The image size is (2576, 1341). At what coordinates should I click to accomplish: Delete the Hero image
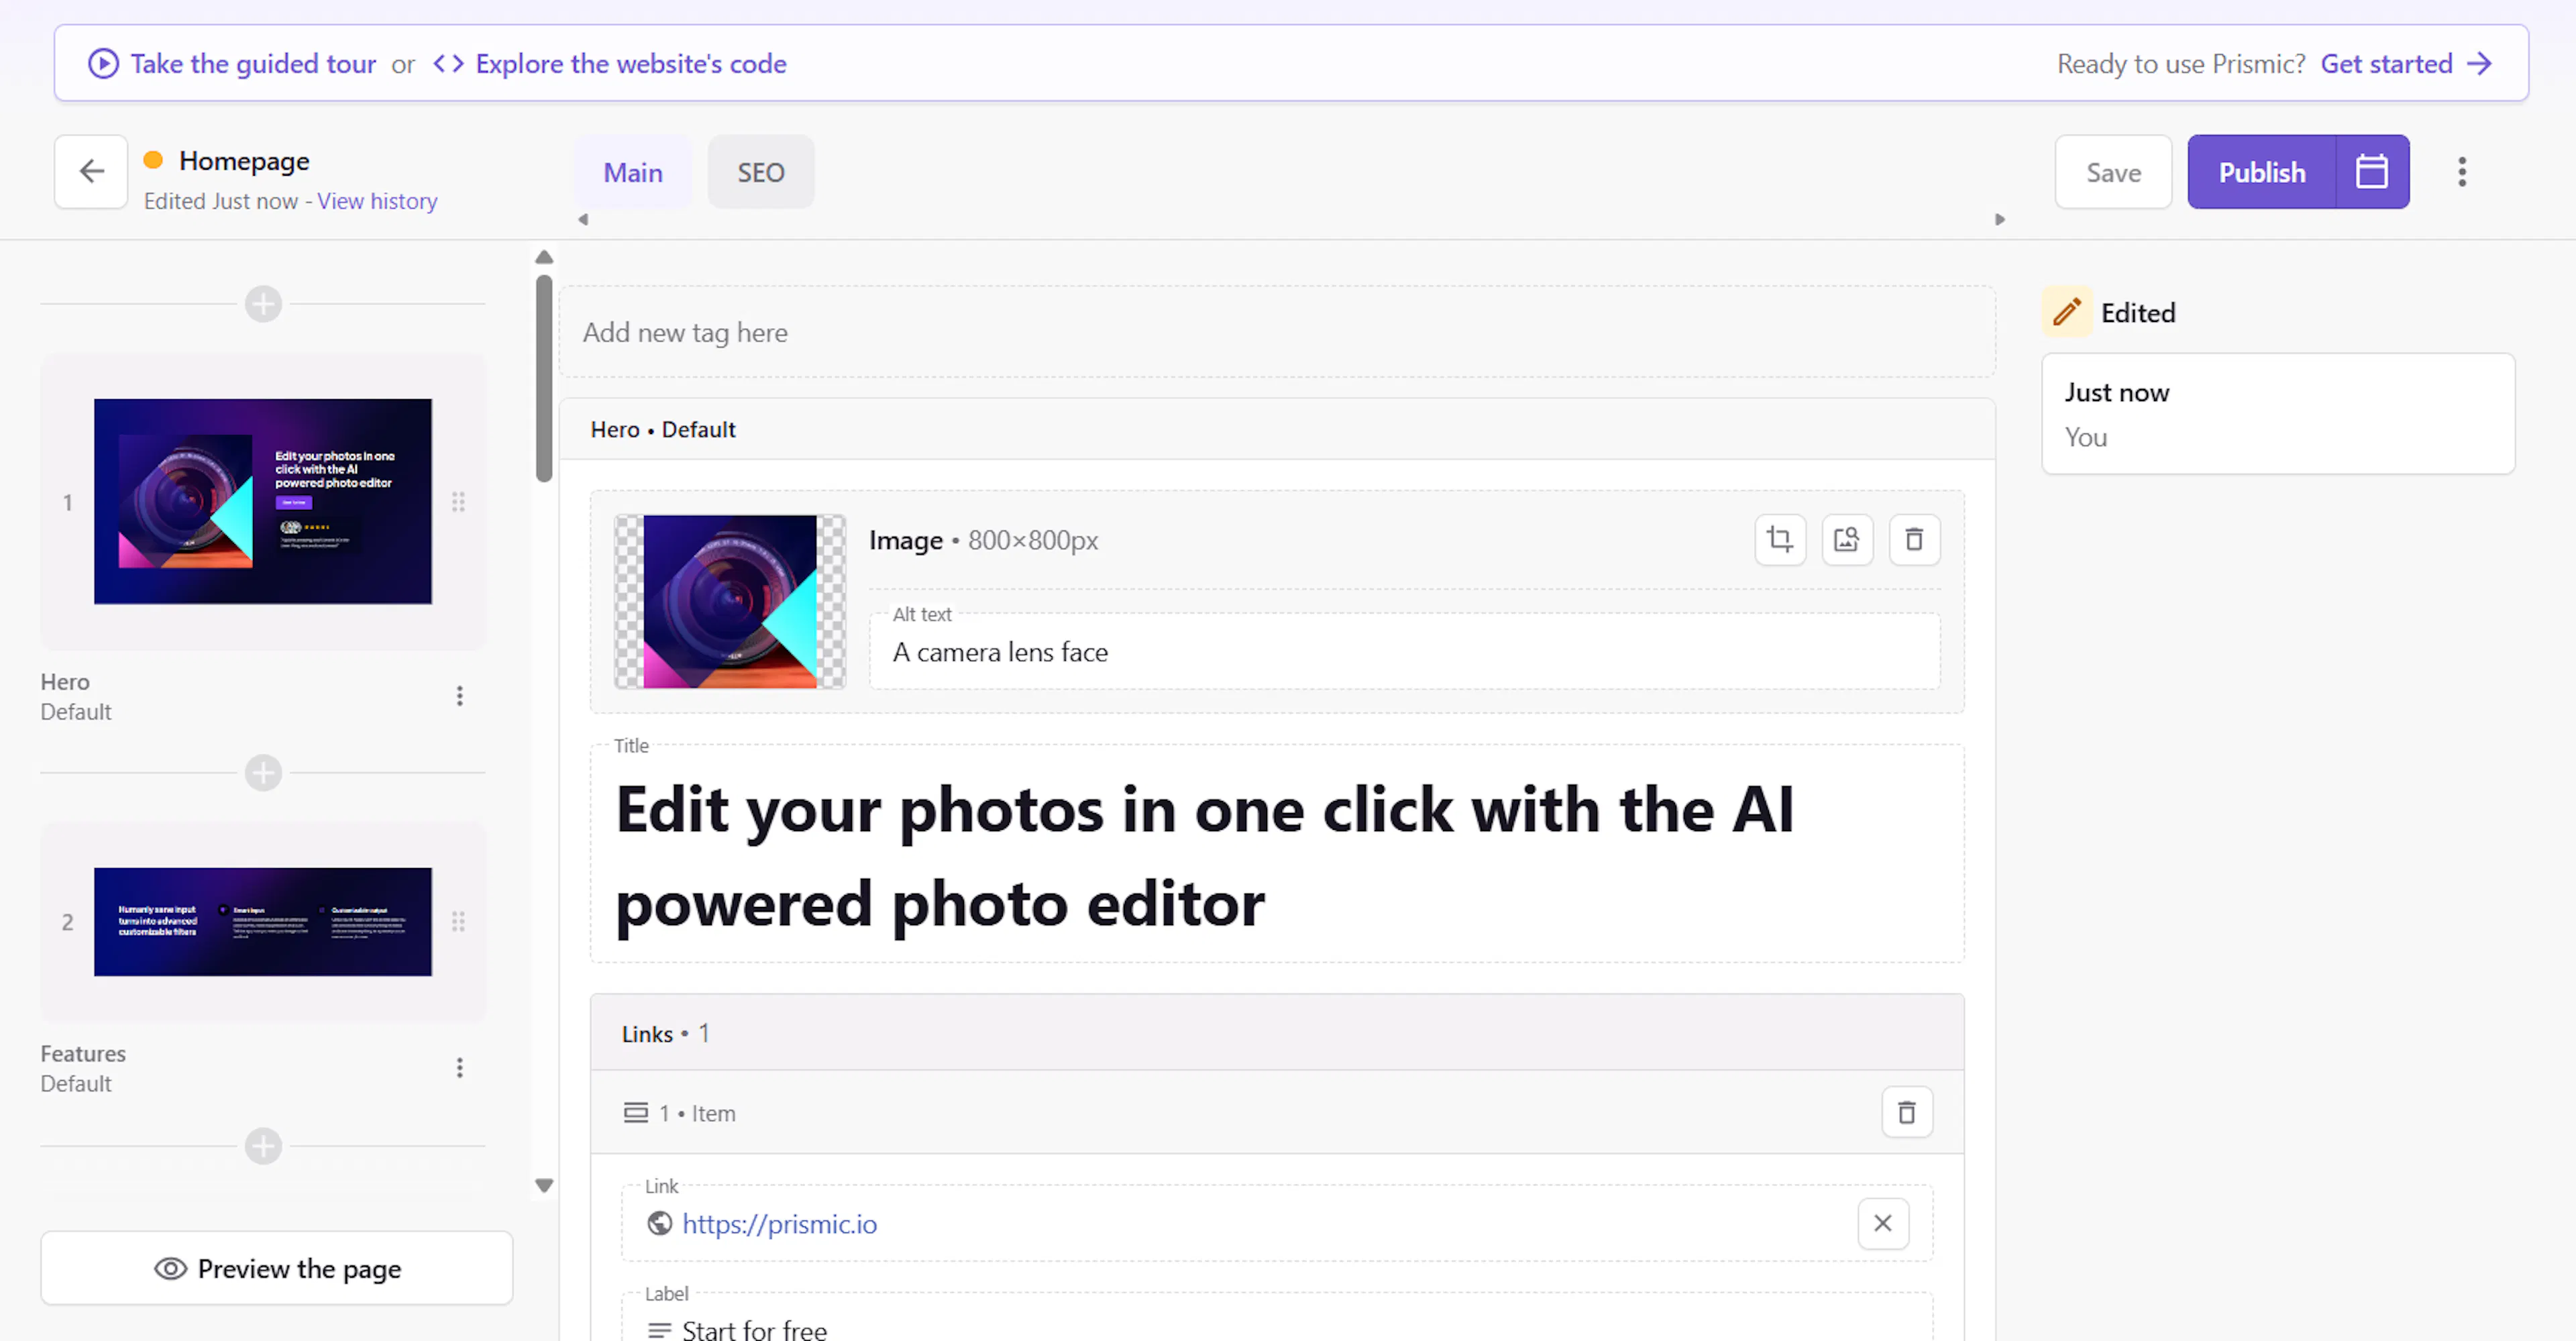pyautogui.click(x=1914, y=539)
